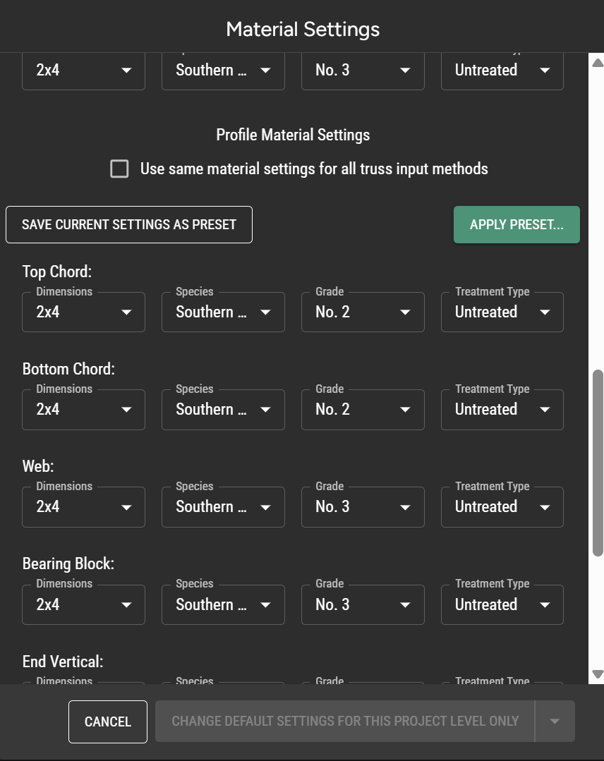Open Bearing Block Species dropdown
Screen dimensions: 604x761
pyautogui.click(x=223, y=605)
